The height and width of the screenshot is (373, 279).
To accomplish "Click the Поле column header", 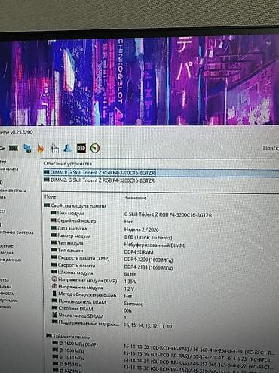I will tap(51, 197).
